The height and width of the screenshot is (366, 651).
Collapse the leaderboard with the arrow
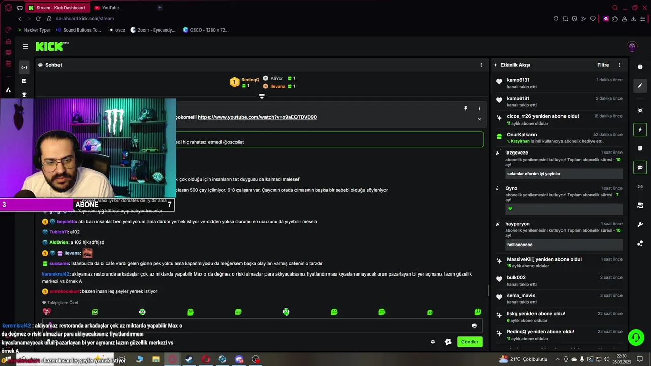point(262,96)
